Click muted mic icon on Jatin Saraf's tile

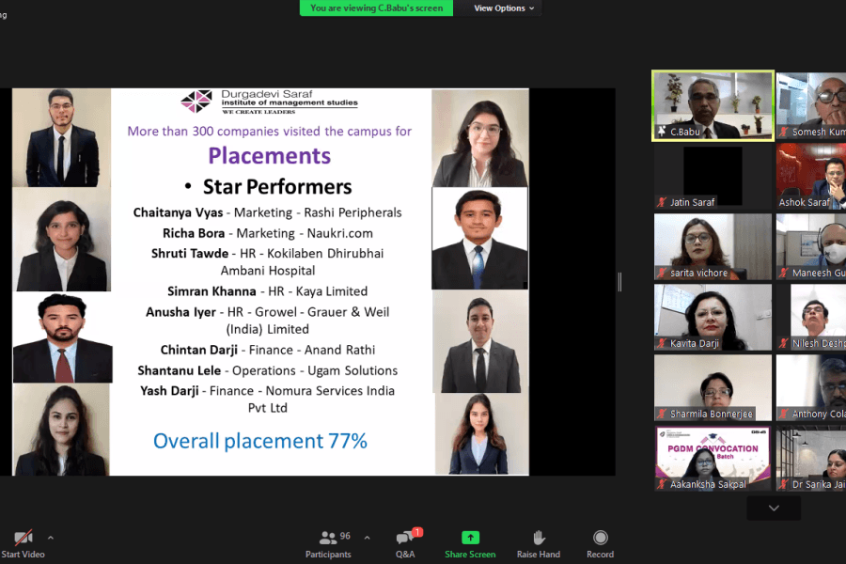point(662,202)
